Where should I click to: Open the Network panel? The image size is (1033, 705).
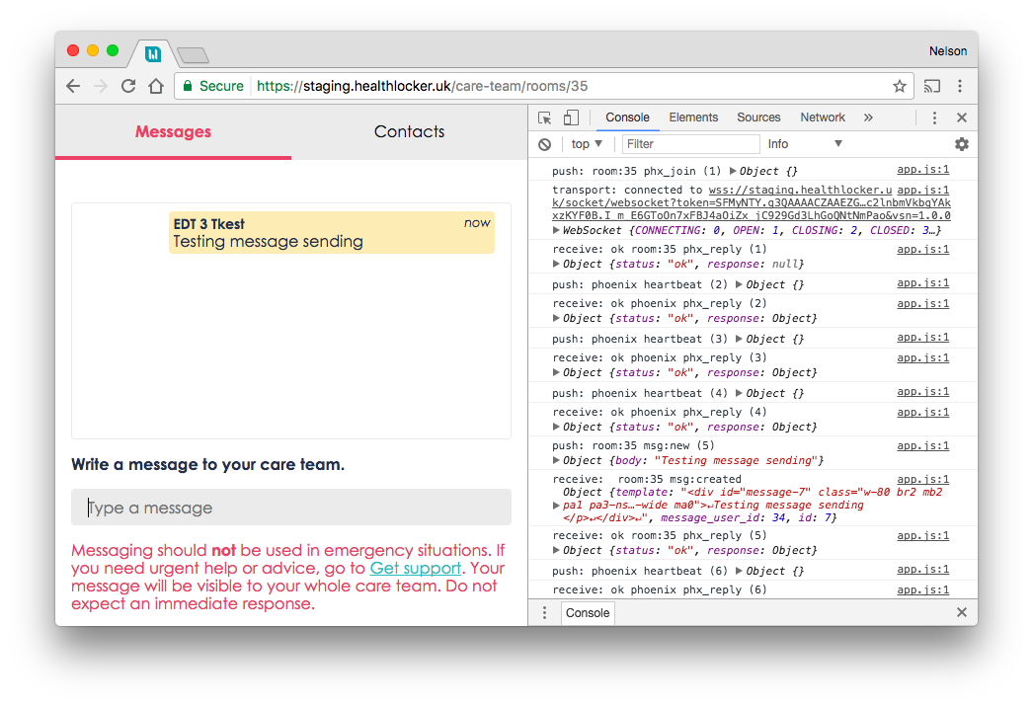pyautogui.click(x=823, y=117)
